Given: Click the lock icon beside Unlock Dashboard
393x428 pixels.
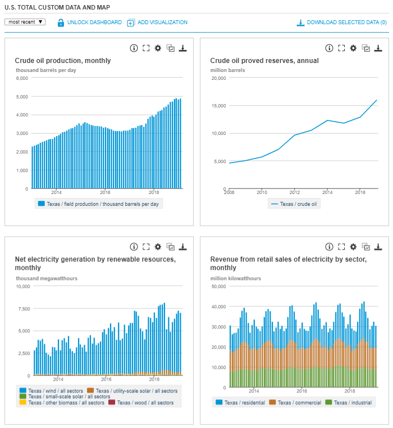Looking at the screenshot, I should click(x=61, y=22).
